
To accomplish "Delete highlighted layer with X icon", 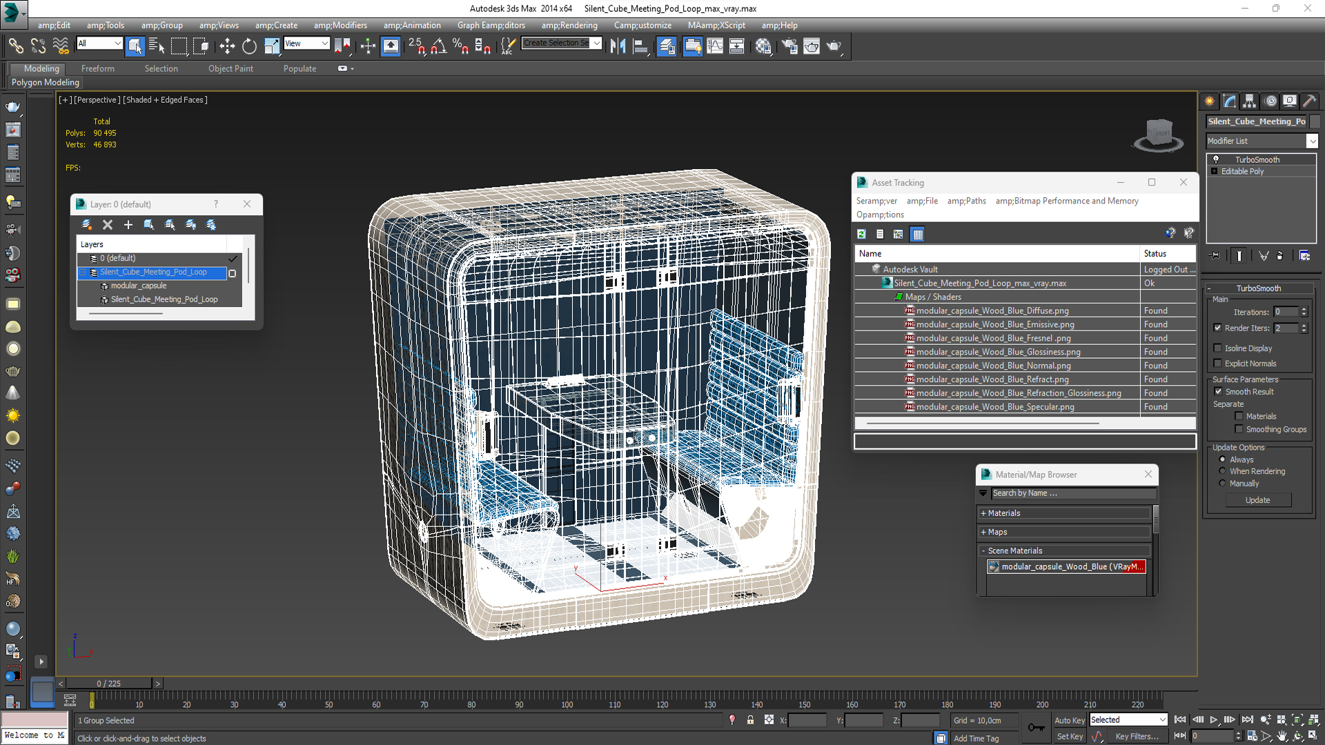I will point(108,225).
